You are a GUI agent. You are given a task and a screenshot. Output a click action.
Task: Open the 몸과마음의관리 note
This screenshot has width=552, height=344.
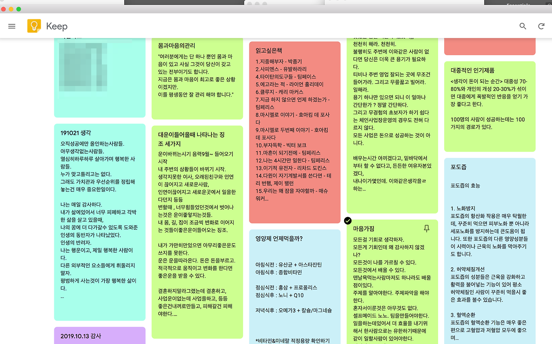pos(197,78)
